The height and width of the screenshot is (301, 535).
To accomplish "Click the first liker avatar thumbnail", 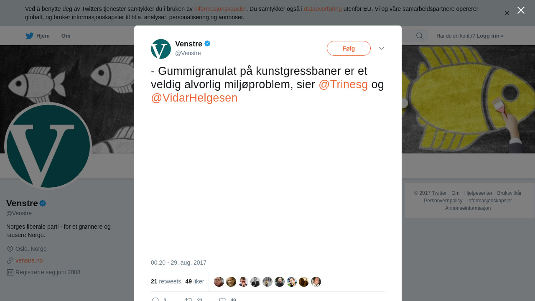I will pyautogui.click(x=219, y=282).
